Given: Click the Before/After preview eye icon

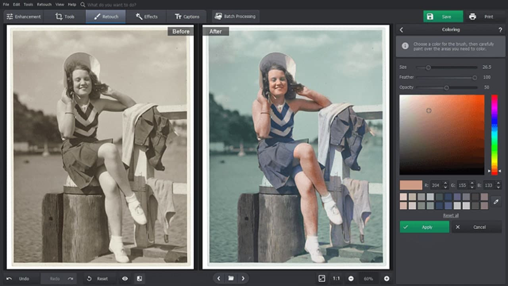Looking at the screenshot, I should (125, 278).
